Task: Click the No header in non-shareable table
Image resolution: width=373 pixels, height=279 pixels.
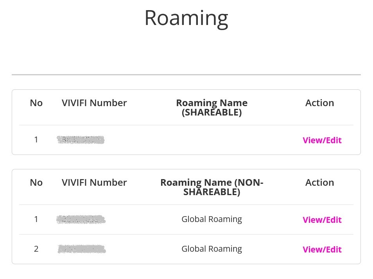Action: click(36, 183)
